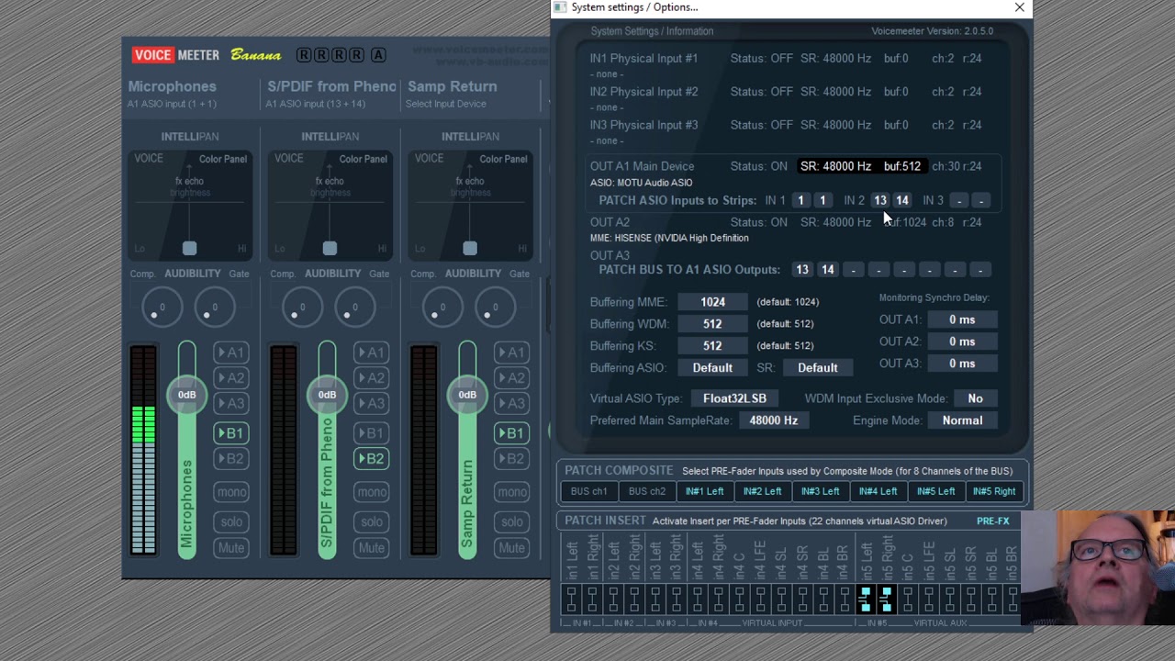Change Virtual ASIO Type Float32LSB
The image size is (1175, 661).
pyautogui.click(x=734, y=398)
